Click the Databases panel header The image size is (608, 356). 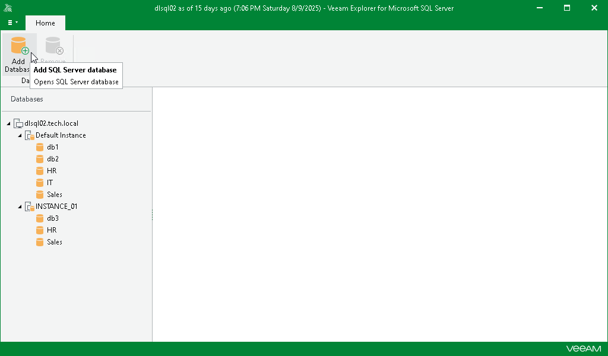(x=26, y=98)
